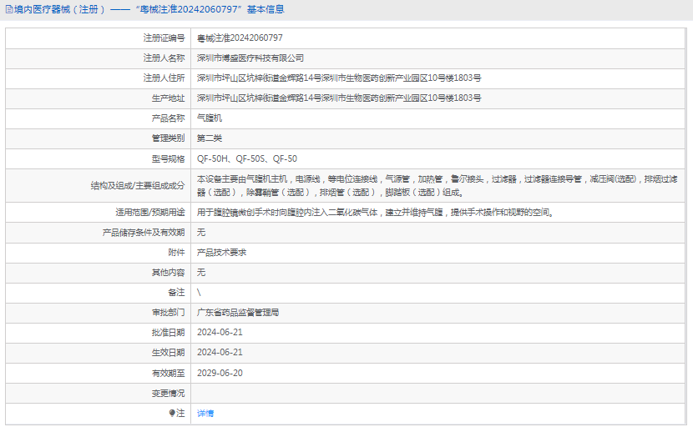Click the 生效日期 label
The width and height of the screenshot is (693, 432).
(168, 353)
